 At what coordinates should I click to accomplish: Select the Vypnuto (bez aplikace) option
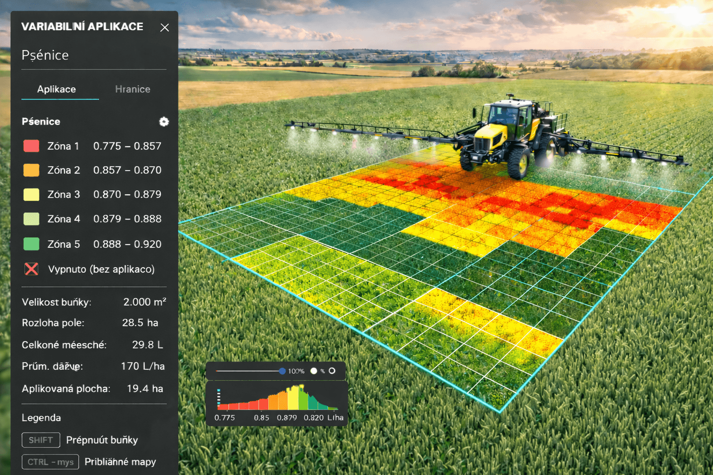pos(101,270)
